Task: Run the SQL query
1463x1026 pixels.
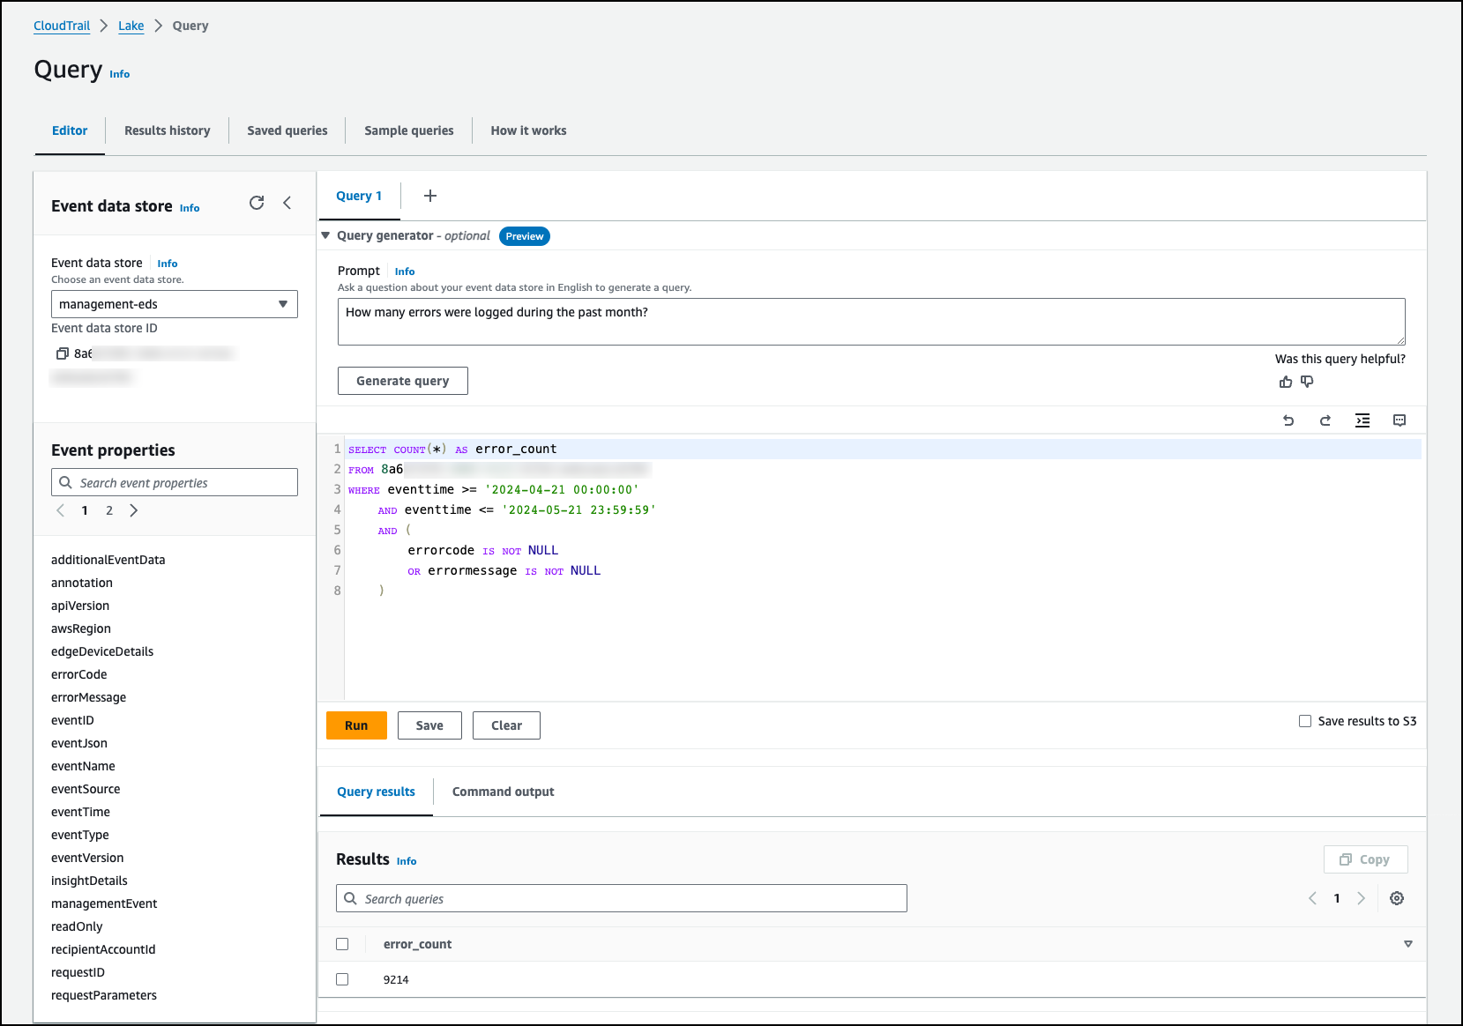Action: point(356,725)
